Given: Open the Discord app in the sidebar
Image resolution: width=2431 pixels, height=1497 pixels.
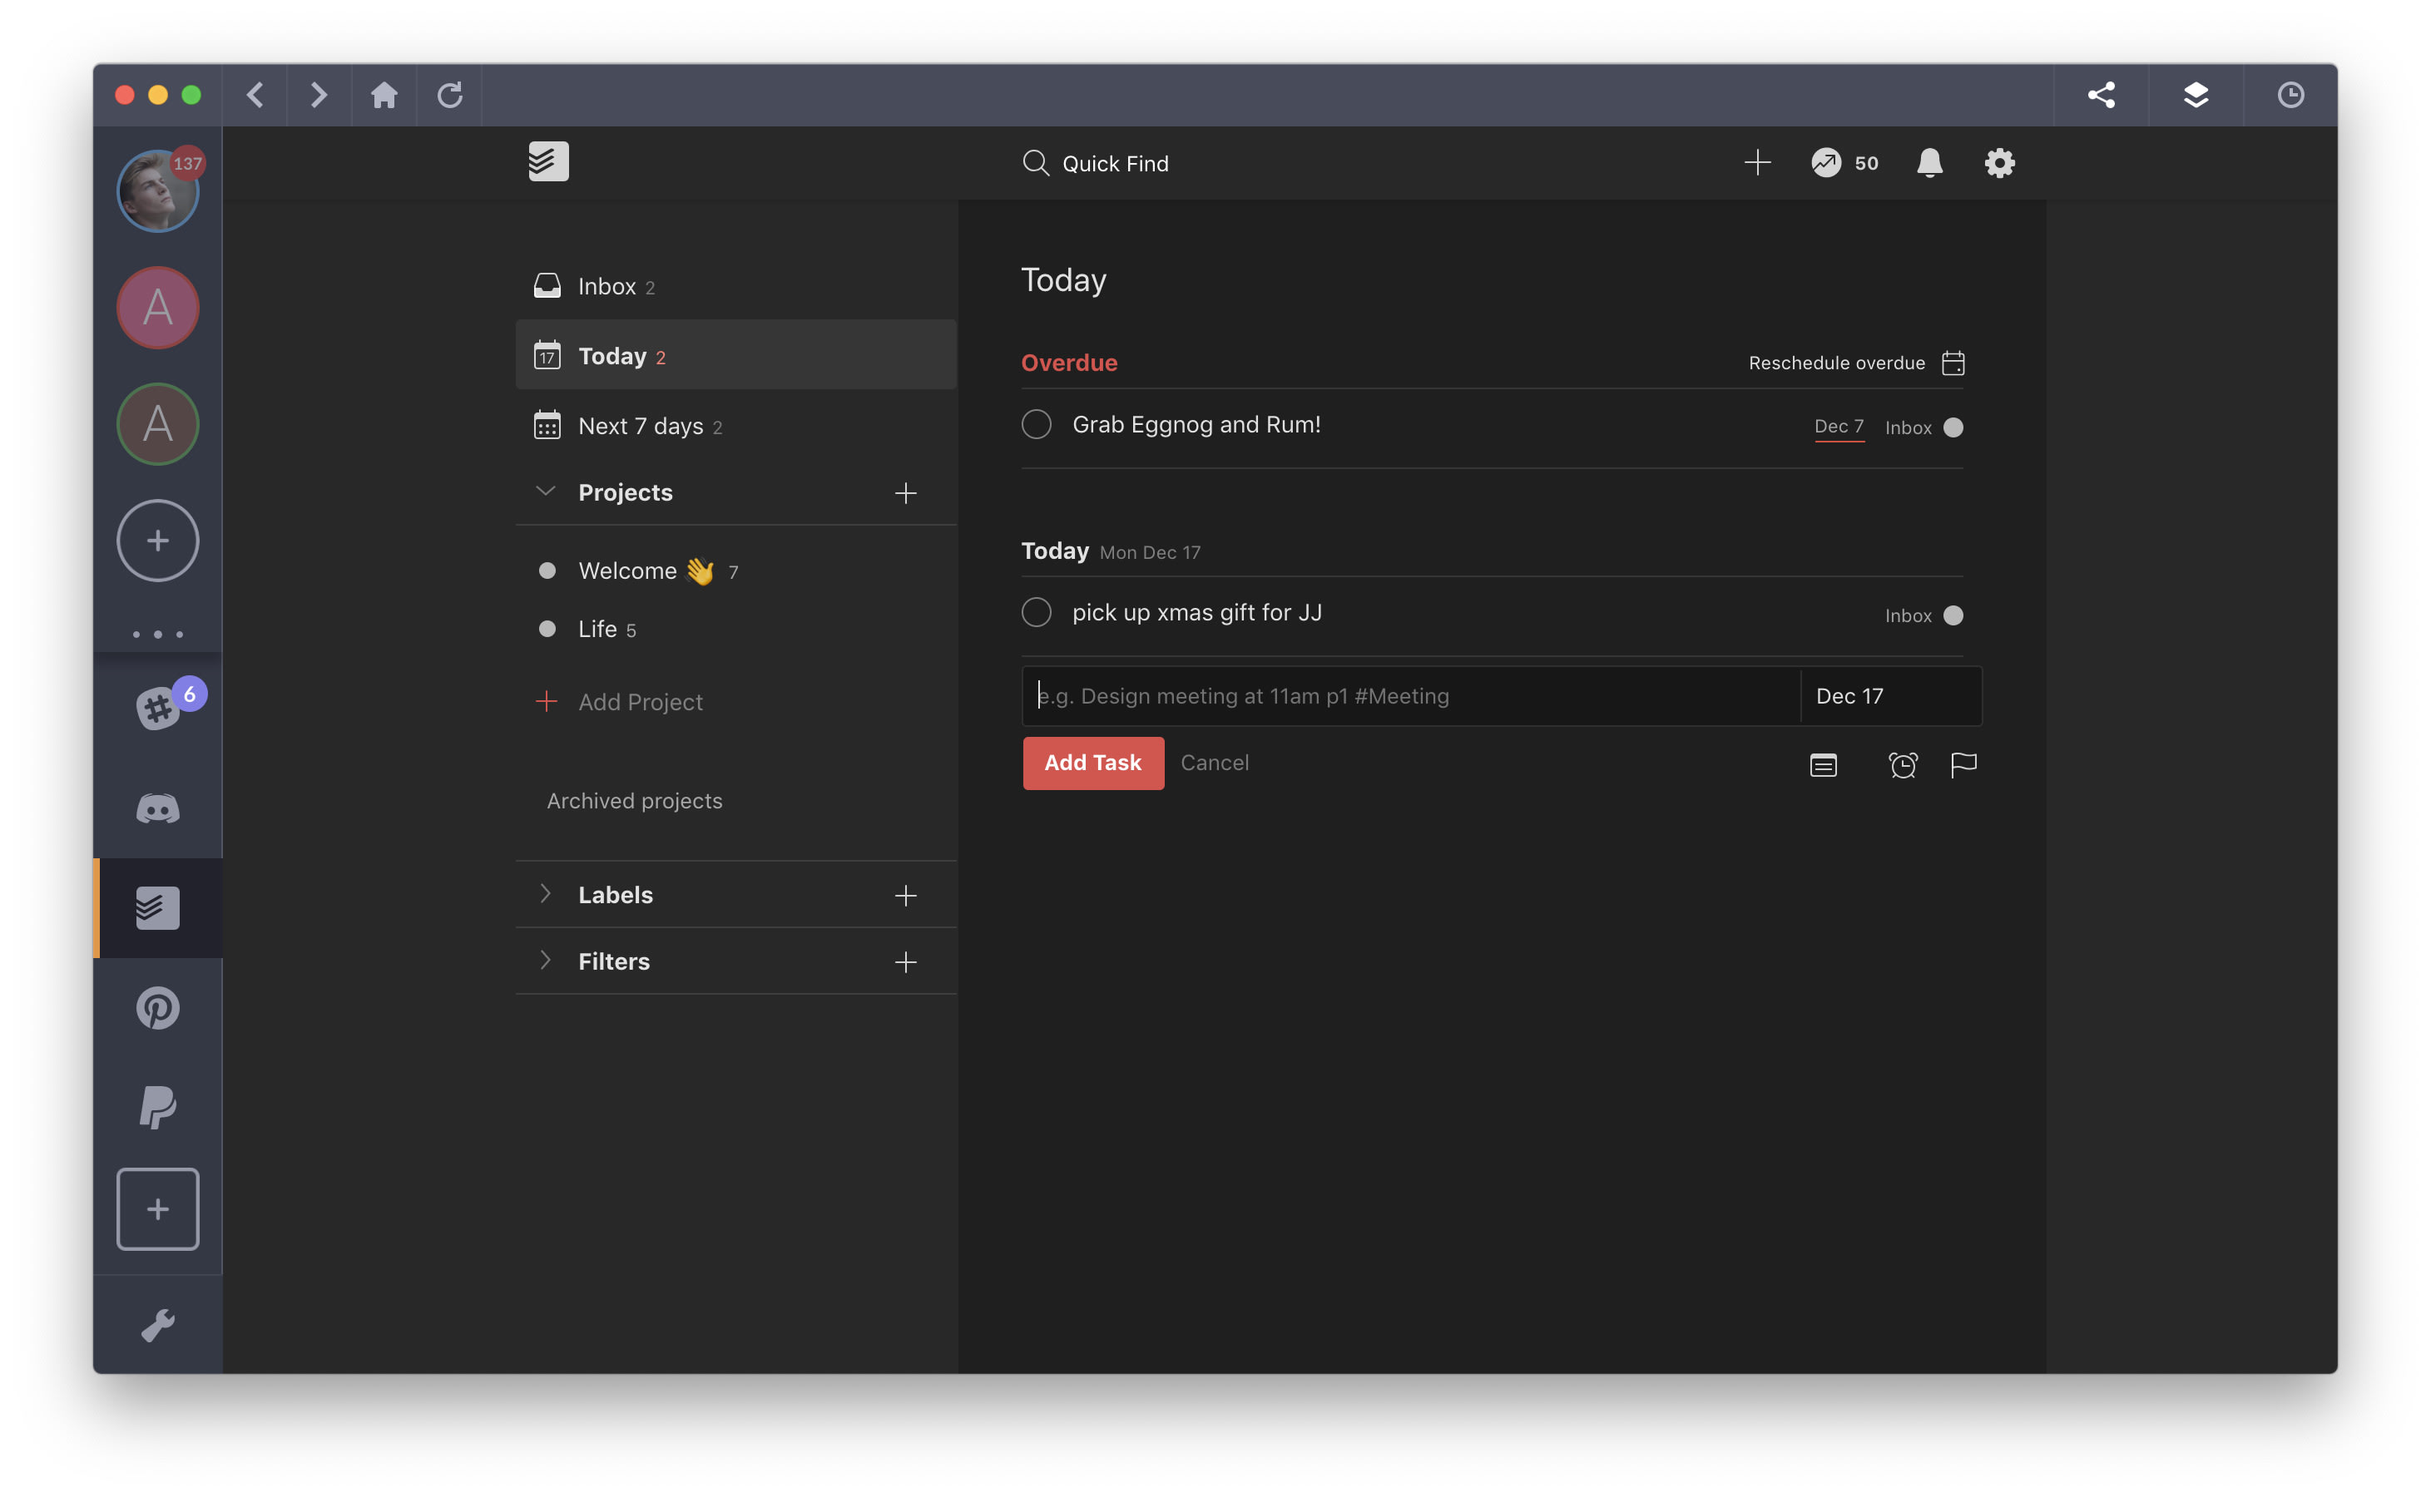Looking at the screenshot, I should (157, 808).
